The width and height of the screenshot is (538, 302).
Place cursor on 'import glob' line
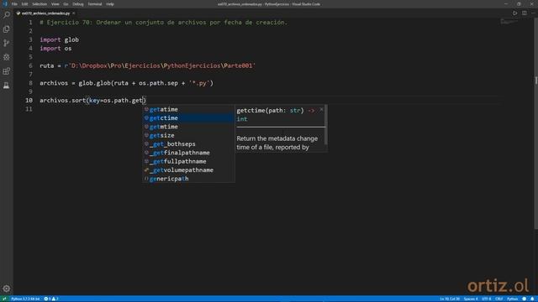(60, 39)
